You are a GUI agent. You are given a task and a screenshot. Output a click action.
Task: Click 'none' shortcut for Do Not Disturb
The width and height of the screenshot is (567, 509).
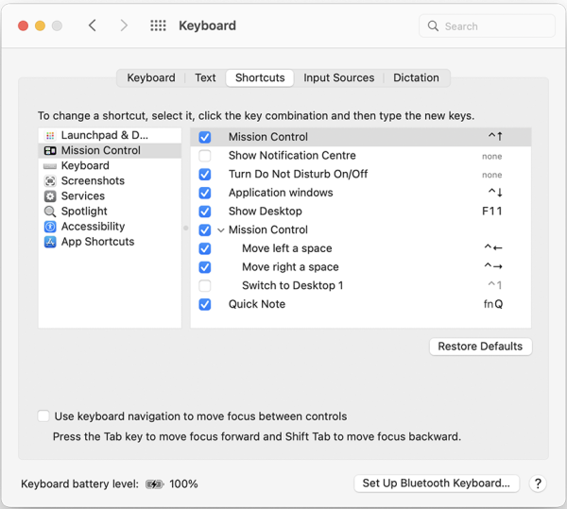pyautogui.click(x=491, y=175)
